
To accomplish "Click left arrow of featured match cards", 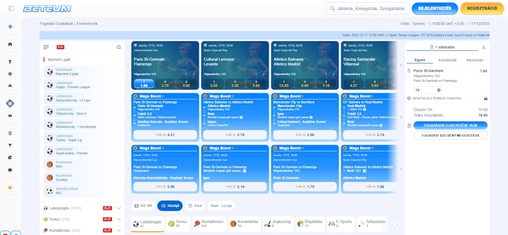I will (128, 65).
